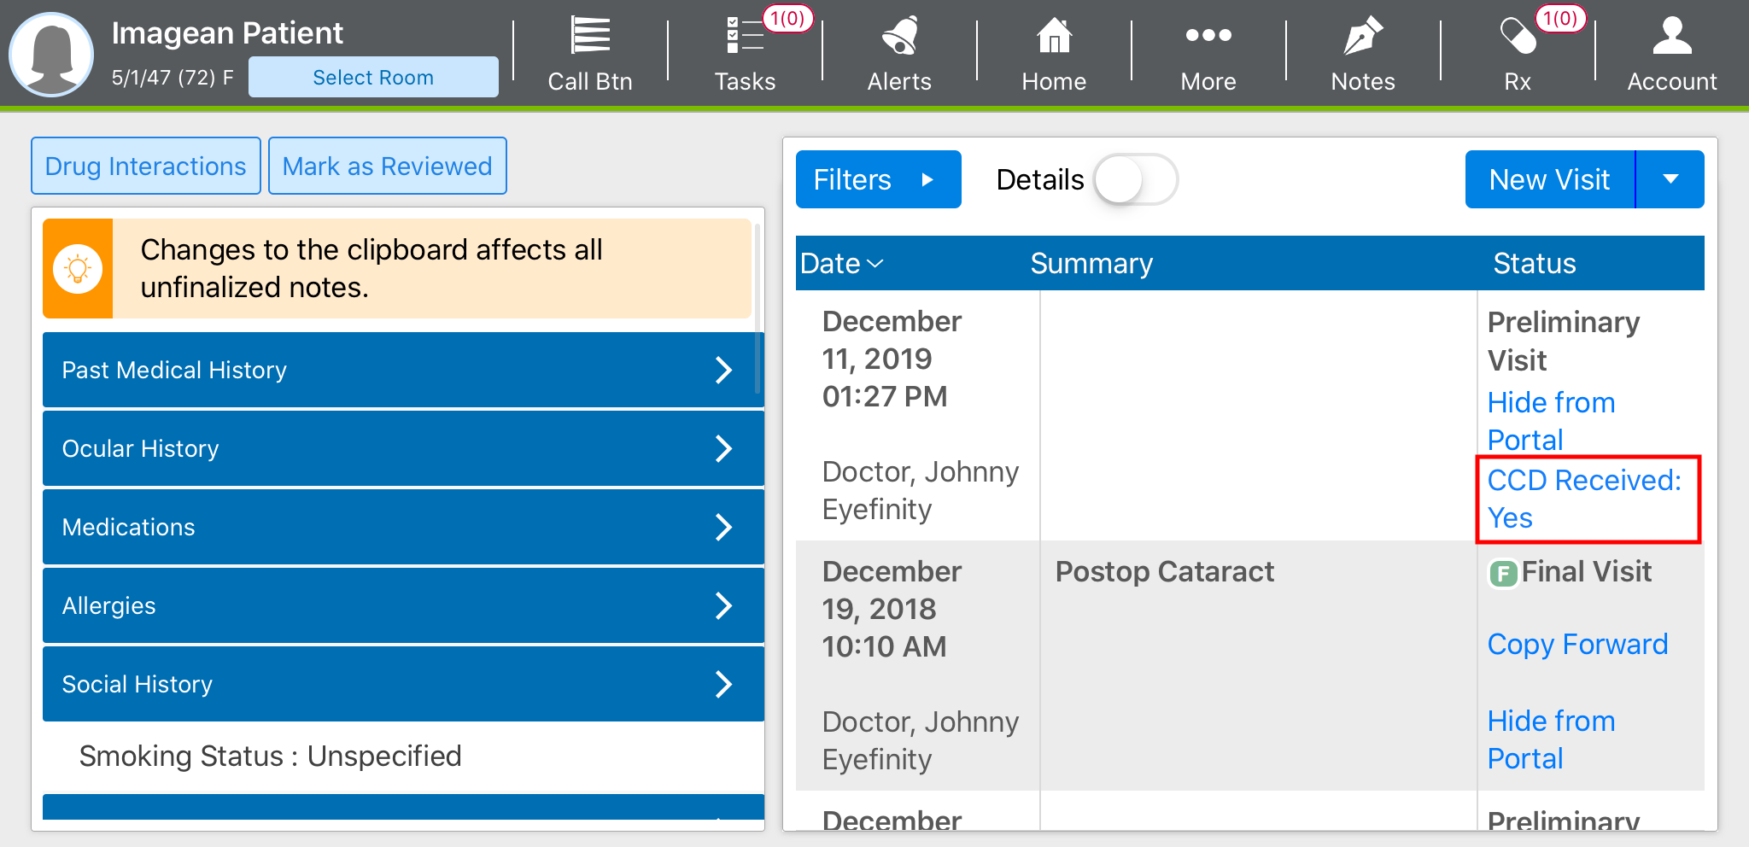Sort visits by Date column
This screenshot has width=1749, height=847.
pos(841,263)
